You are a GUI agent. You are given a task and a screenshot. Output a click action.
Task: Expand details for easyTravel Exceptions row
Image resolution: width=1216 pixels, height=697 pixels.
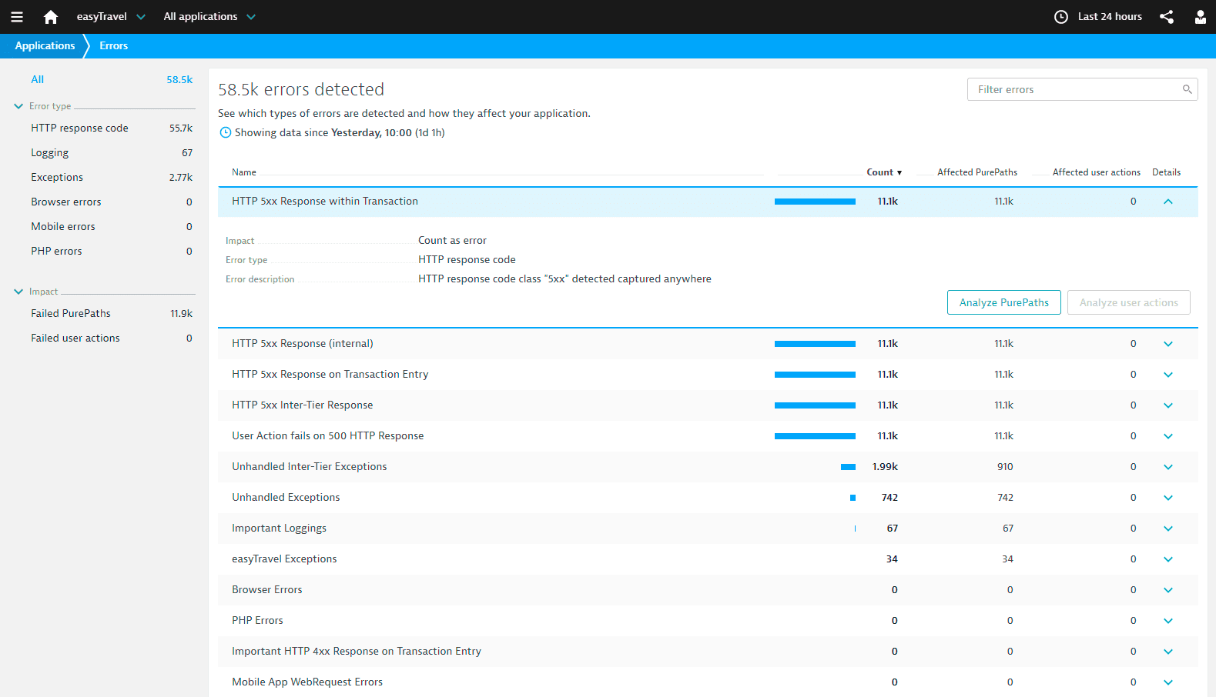click(1168, 559)
